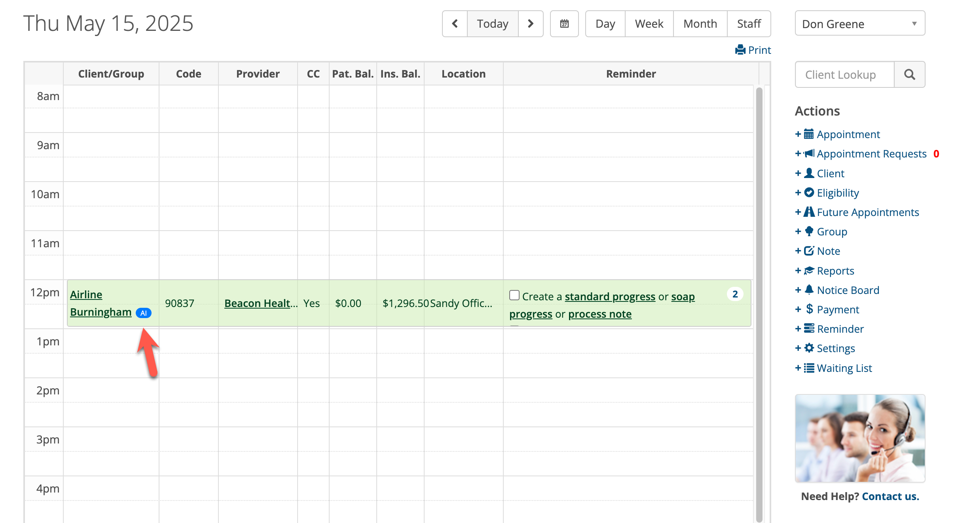Viewport: 975px width, 523px height.
Task: Click the printer icon next to Print
Action: click(740, 50)
